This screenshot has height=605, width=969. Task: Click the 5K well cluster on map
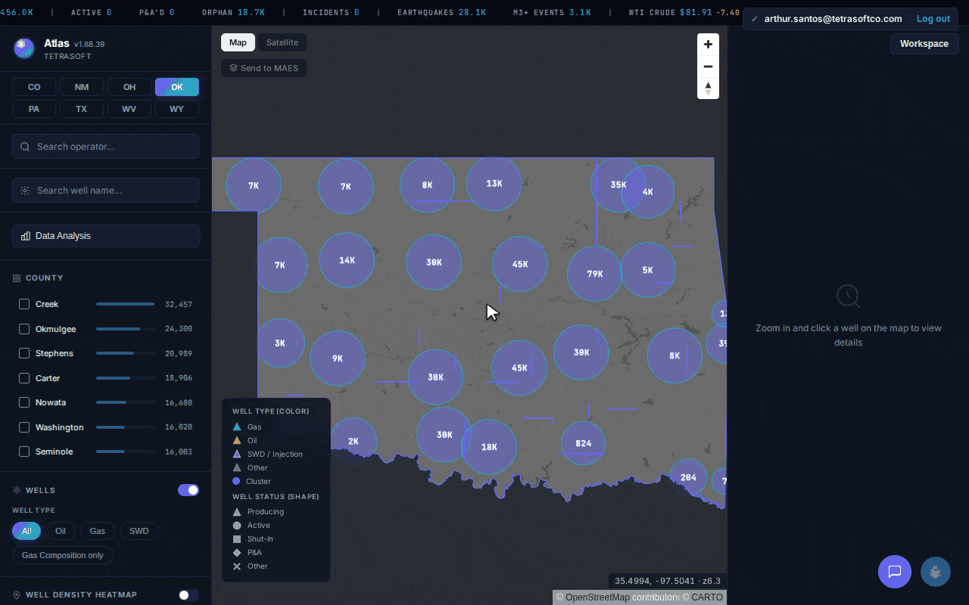[x=647, y=270]
